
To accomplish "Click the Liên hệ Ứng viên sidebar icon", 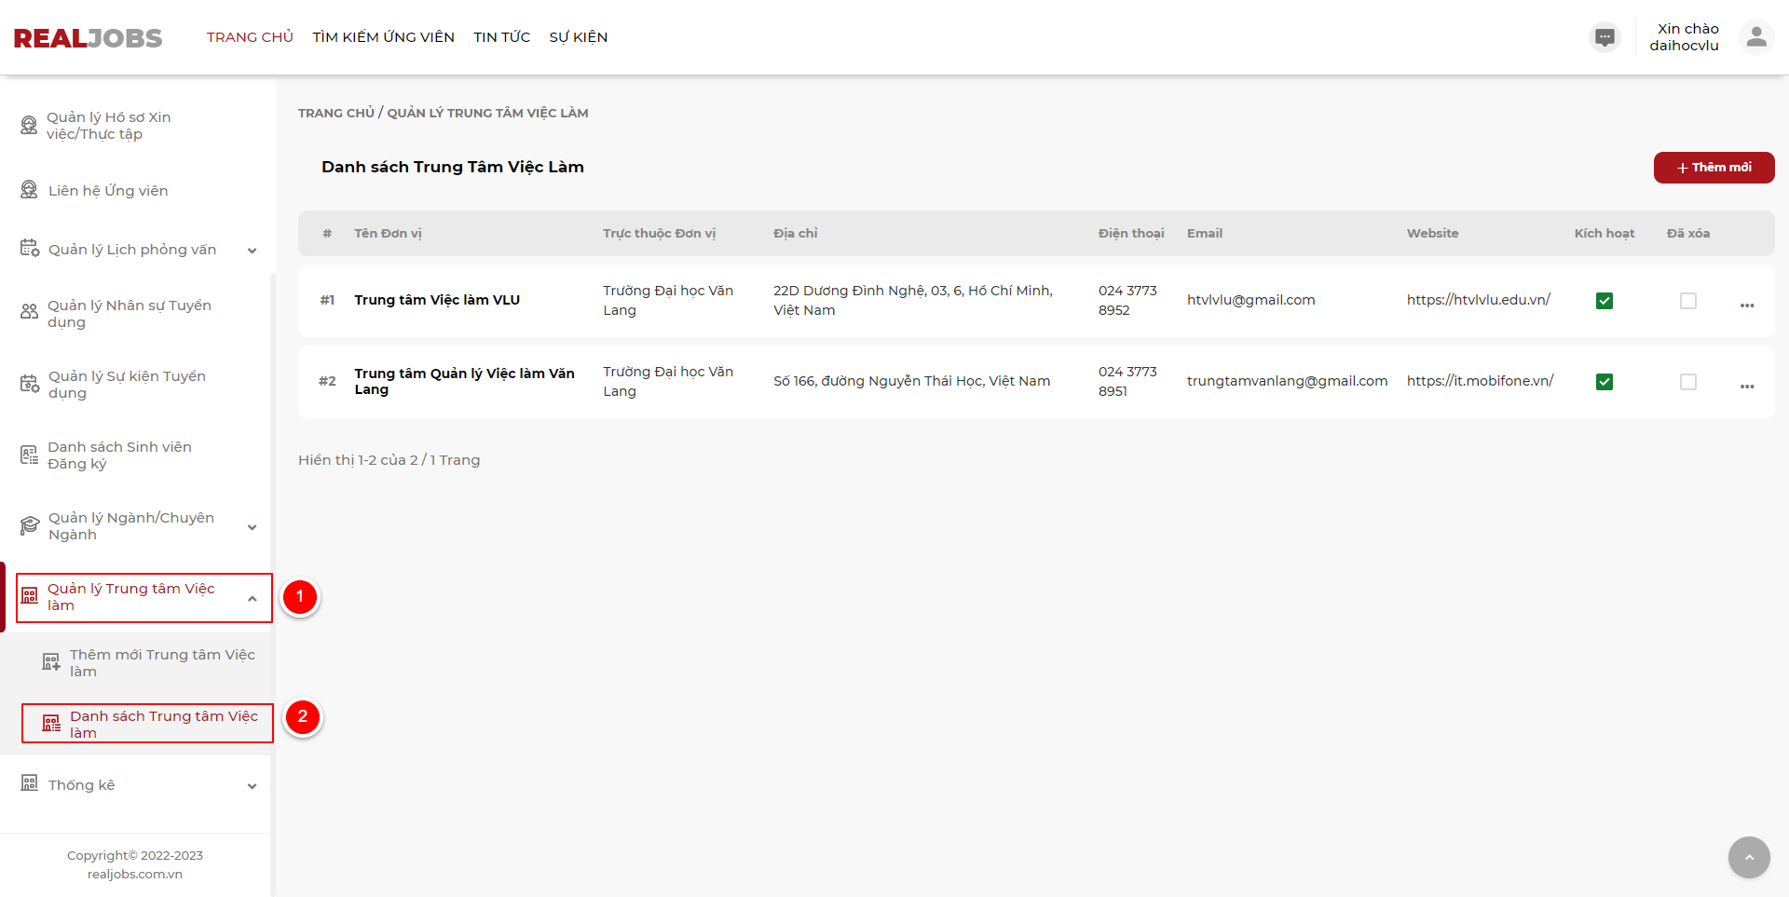I will coord(30,190).
